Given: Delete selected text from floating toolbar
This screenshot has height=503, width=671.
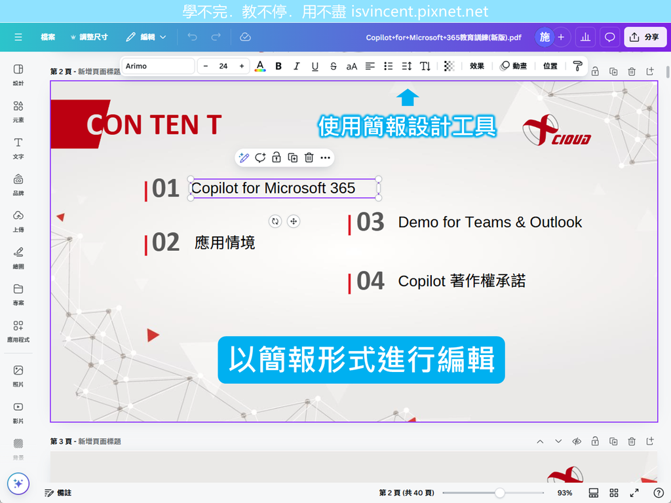Looking at the screenshot, I should click(x=309, y=158).
